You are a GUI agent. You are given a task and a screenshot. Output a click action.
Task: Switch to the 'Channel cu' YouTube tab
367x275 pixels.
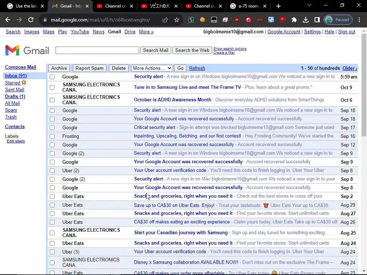[204, 6]
